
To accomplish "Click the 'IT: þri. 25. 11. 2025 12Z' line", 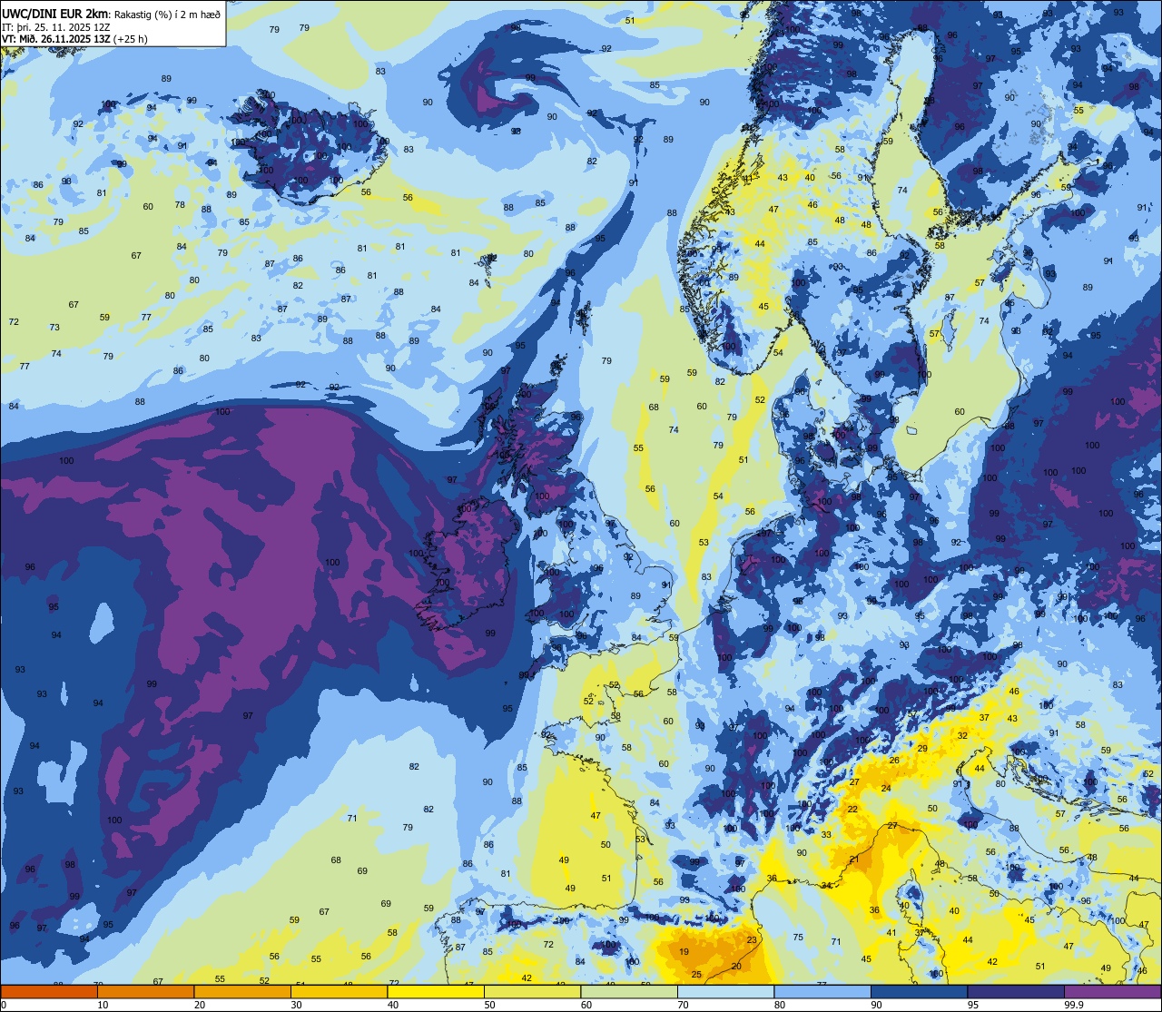I will (56, 27).
